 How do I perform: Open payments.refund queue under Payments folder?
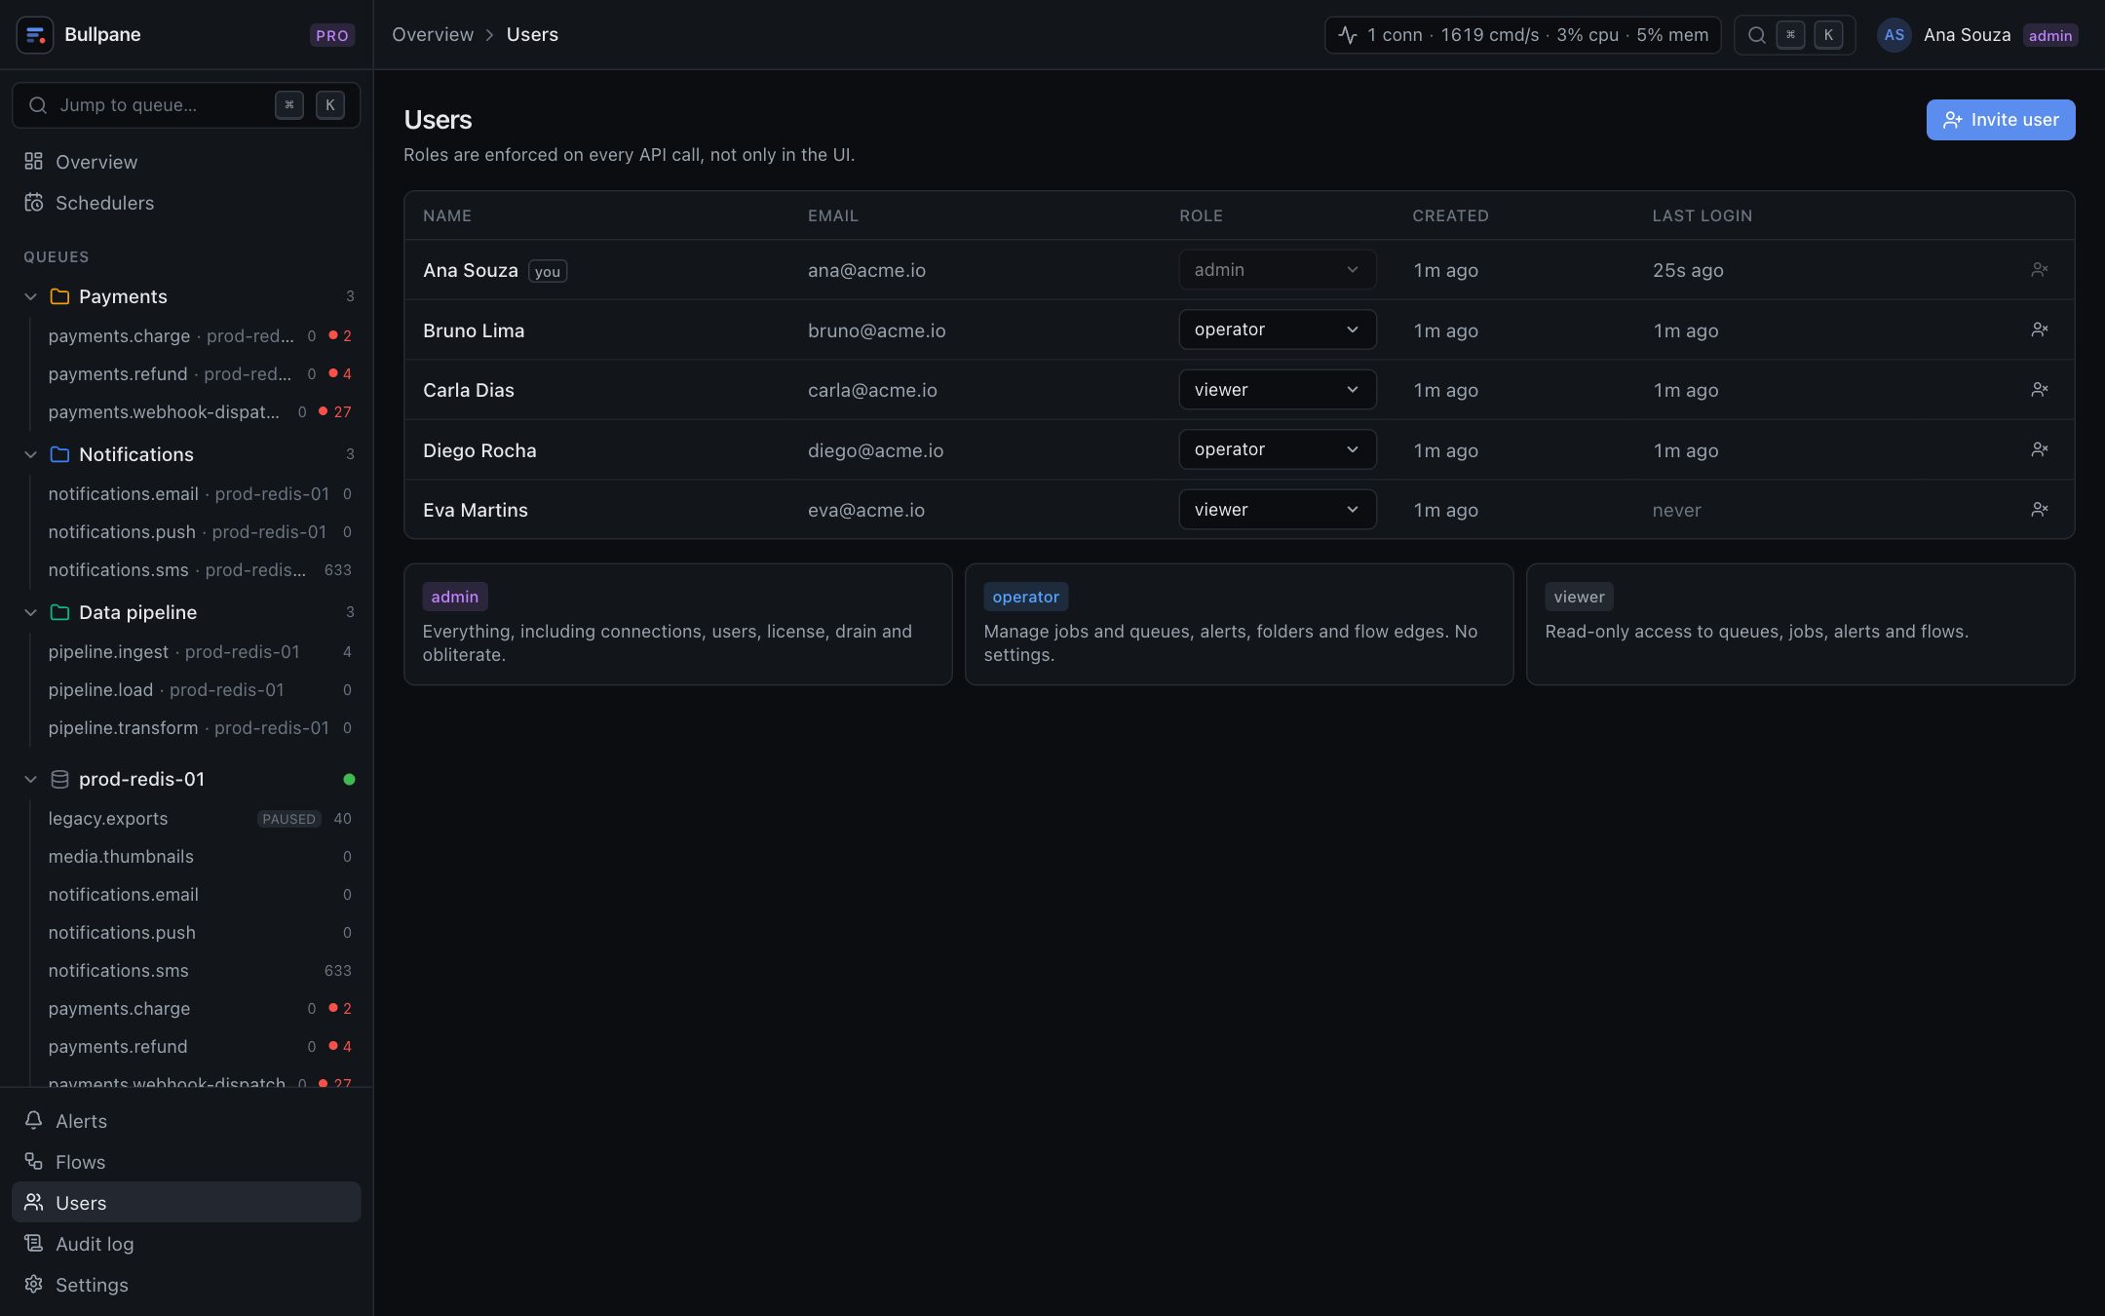click(198, 373)
